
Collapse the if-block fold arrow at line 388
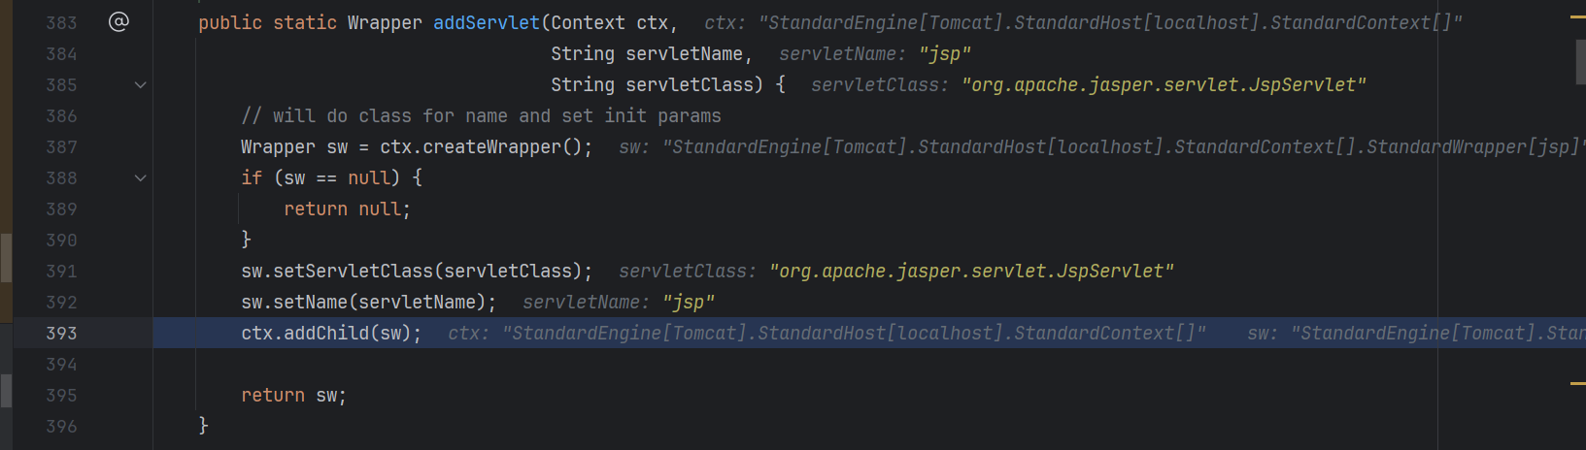click(x=140, y=178)
